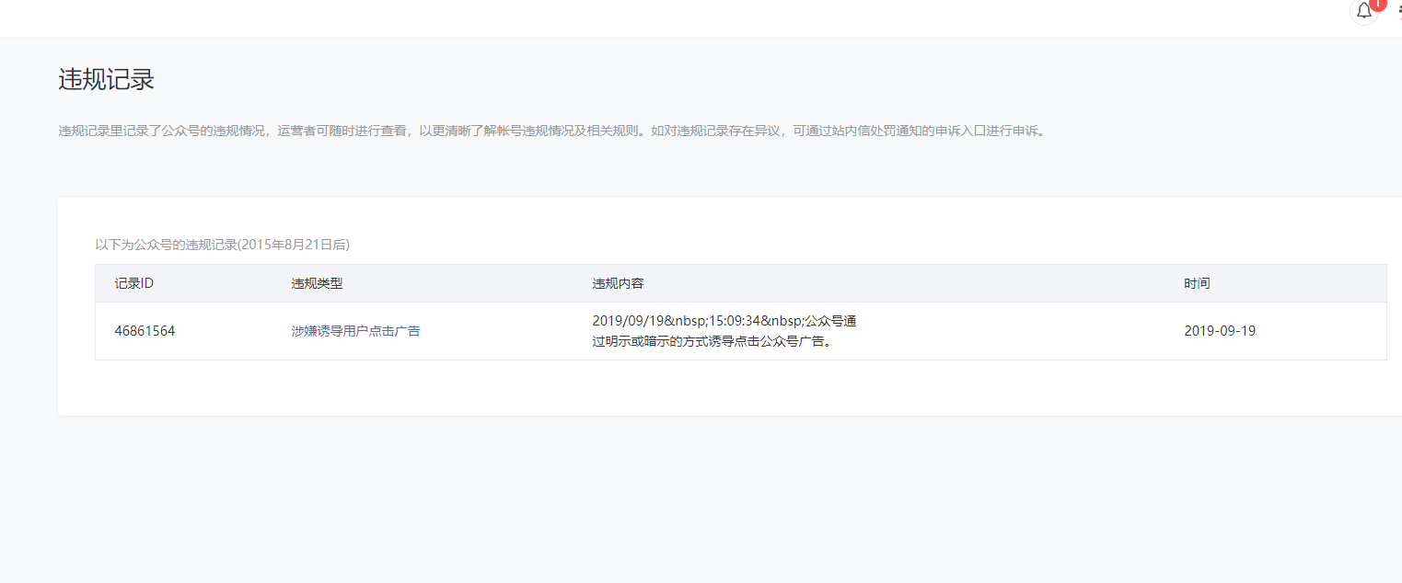
Task: Click 站内信处罚通知 in the description
Action: (x=877, y=131)
